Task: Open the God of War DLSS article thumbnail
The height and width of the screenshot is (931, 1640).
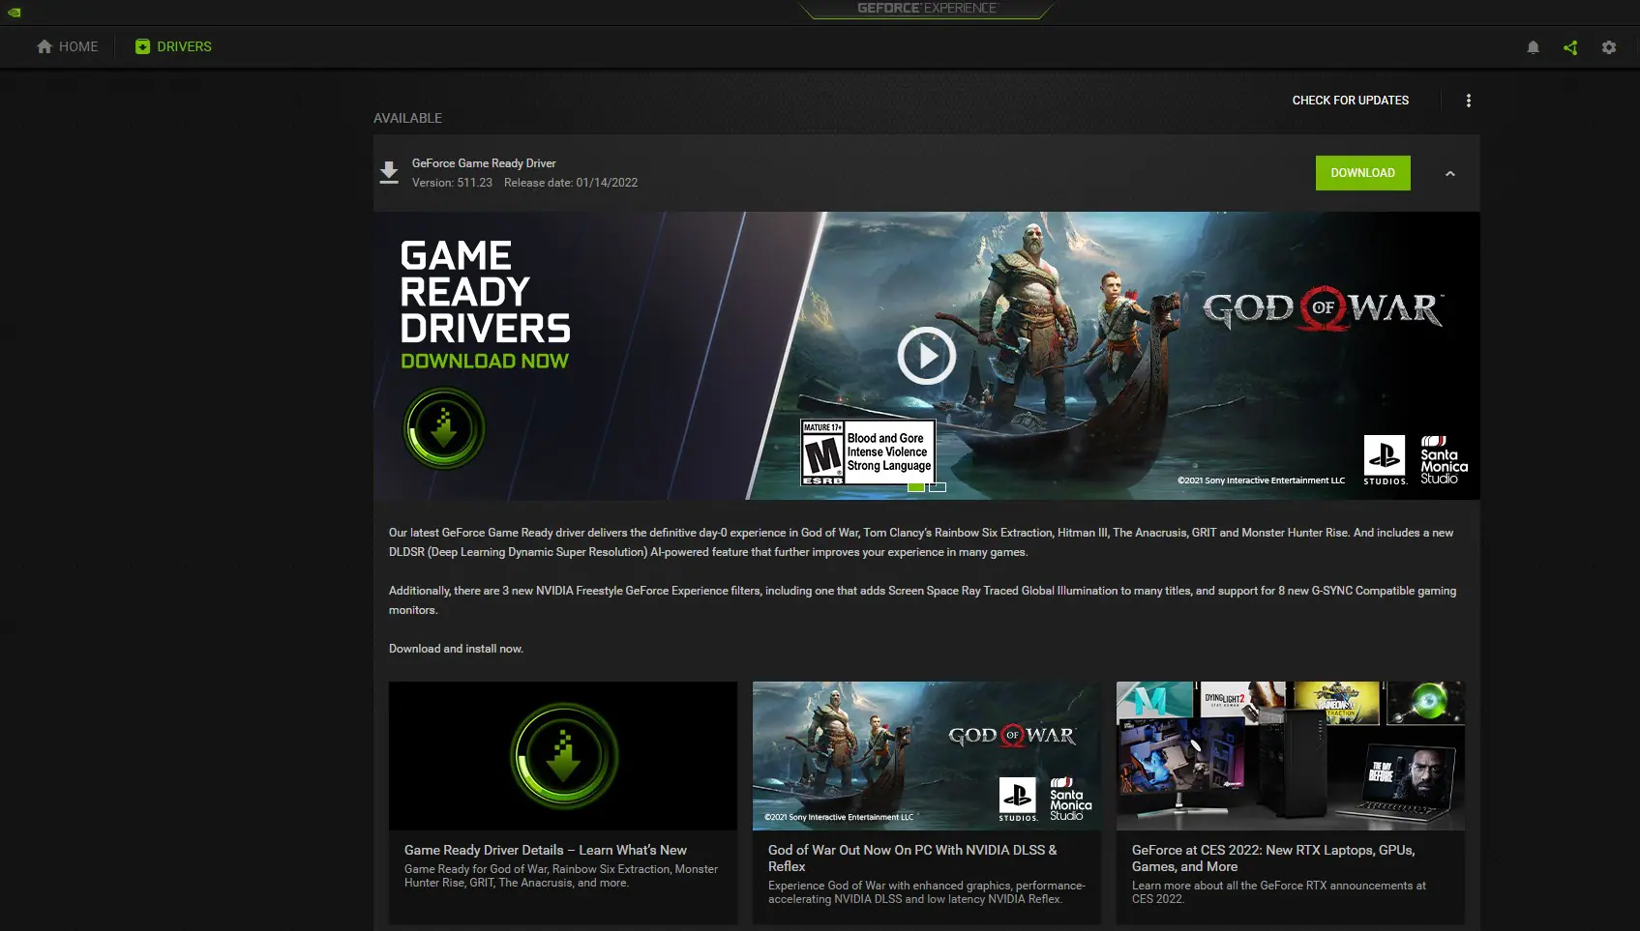Action: pyautogui.click(x=927, y=756)
